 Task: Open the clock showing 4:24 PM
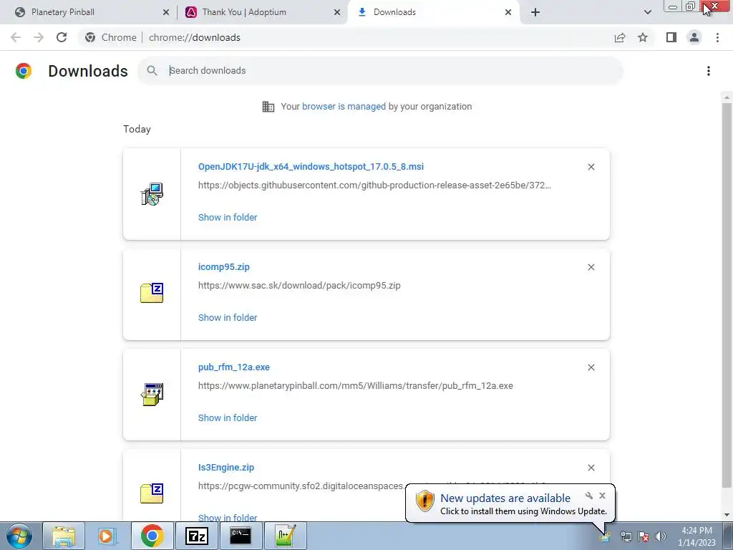click(696, 536)
